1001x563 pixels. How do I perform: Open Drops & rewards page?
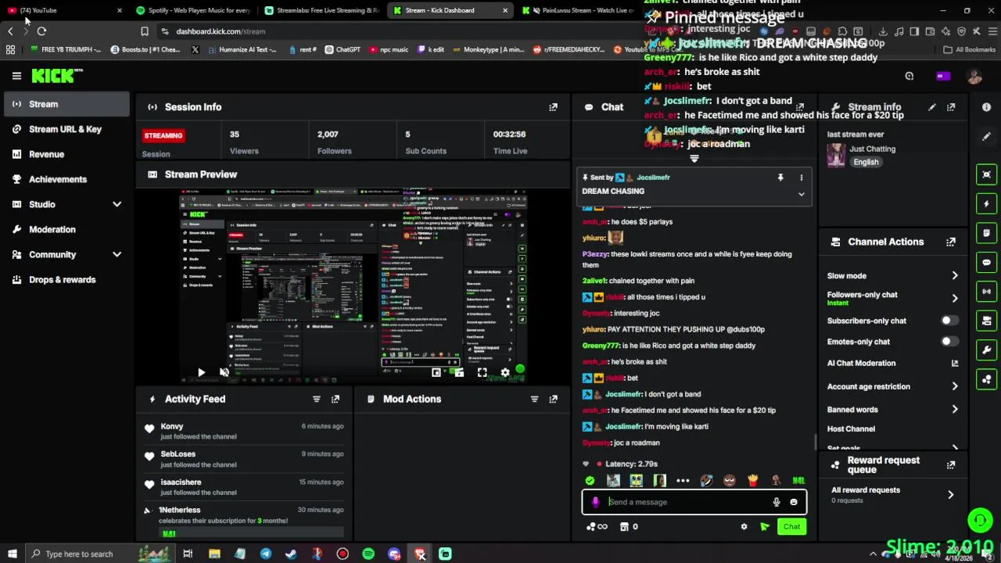pyautogui.click(x=66, y=279)
